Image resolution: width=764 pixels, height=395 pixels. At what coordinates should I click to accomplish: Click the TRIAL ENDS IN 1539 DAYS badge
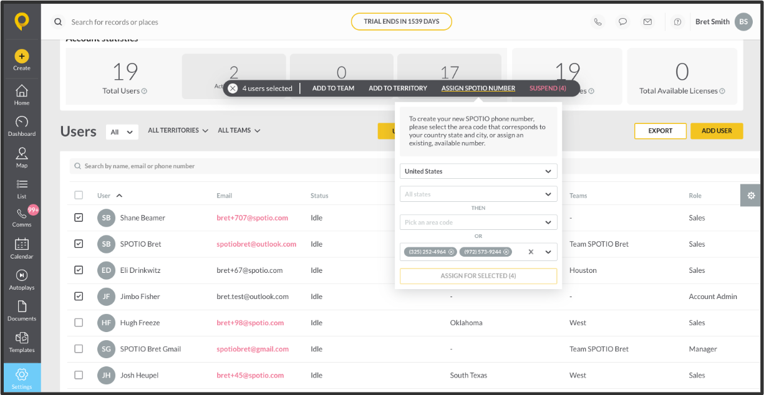click(x=402, y=22)
